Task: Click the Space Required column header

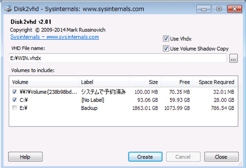Action: [x=216, y=82]
